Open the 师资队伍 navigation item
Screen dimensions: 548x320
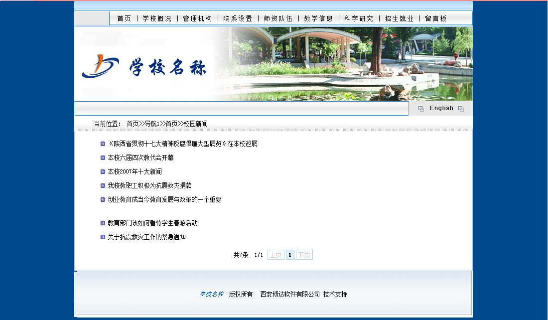278,18
